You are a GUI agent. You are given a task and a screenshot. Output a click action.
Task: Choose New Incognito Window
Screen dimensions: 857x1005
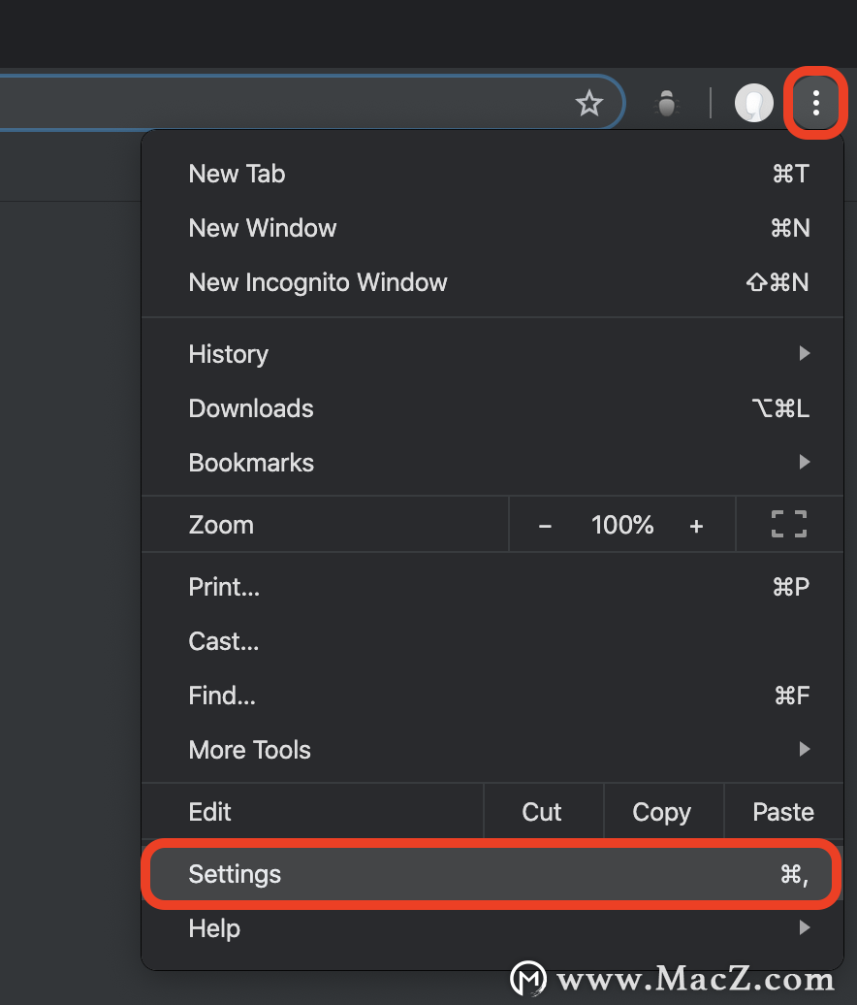tap(492, 282)
